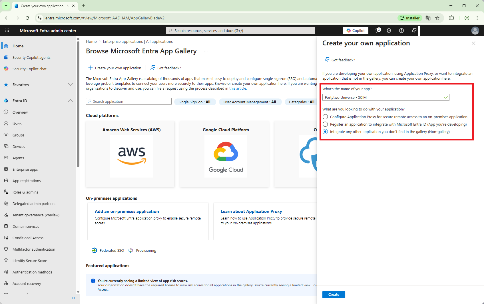484x304 pixels.
Task: Click the Provisioning icon
Action: (131, 250)
